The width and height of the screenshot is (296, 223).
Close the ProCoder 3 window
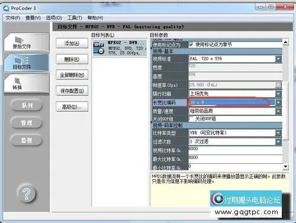[285, 7]
